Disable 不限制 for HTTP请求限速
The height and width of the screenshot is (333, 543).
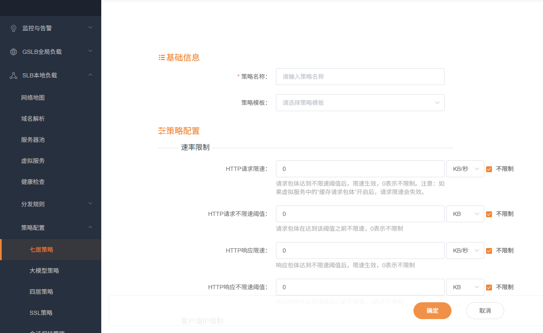[489, 169]
